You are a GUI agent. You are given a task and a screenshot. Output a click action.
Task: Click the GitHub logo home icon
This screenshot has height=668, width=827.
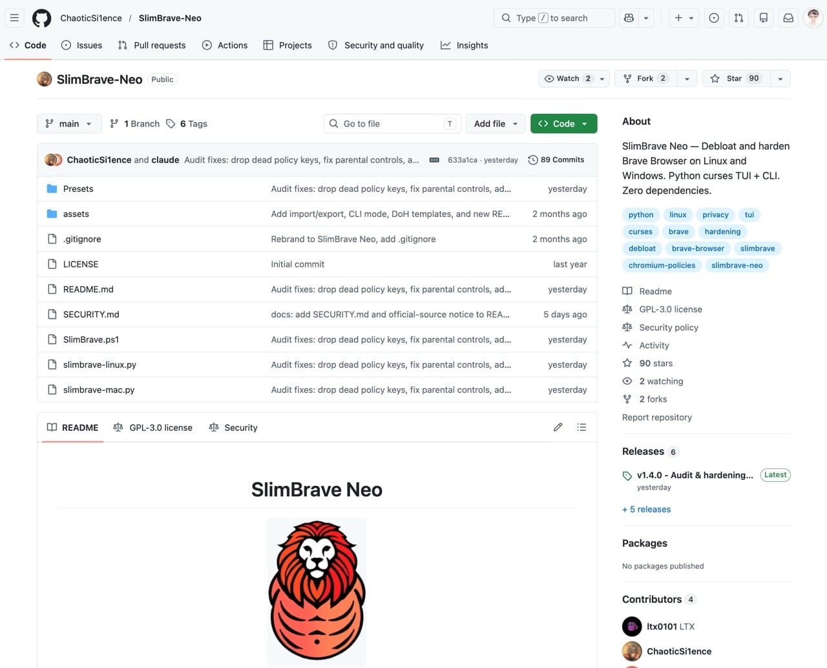tap(42, 18)
